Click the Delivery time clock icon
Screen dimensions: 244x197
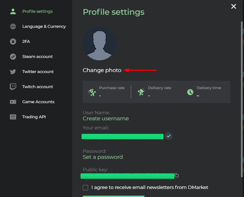tap(190, 92)
